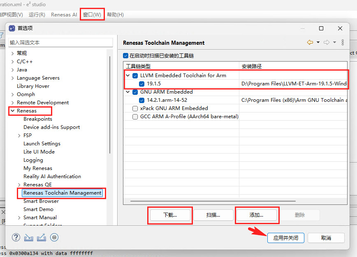The width and height of the screenshot is (357, 257).
Task: Uncheck the 14.2.1.arm-14-52 version
Action: click(x=141, y=100)
